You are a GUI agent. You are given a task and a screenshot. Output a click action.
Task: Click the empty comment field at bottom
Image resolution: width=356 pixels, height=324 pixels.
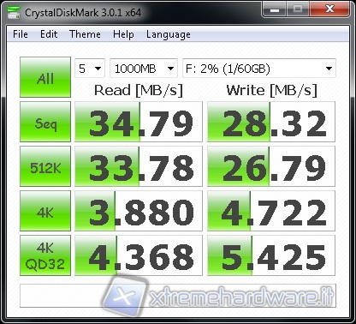[x=178, y=296]
